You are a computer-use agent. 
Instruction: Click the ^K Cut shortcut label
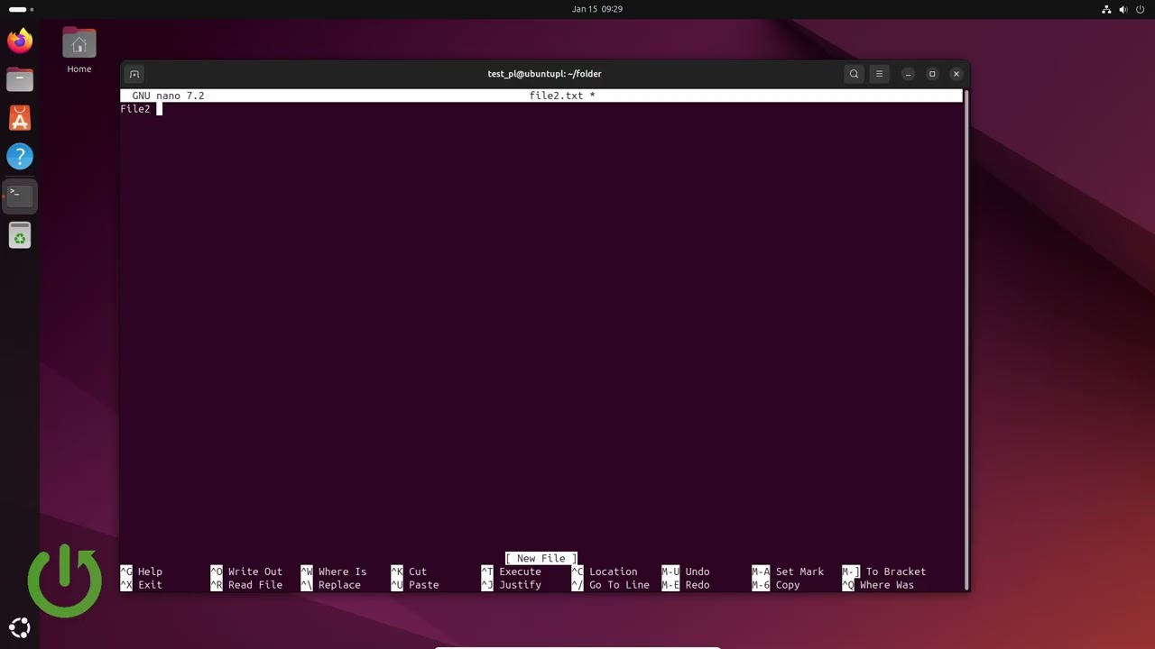point(409,571)
